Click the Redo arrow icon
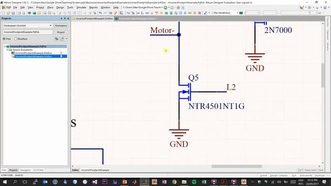This screenshot has width=331, height=186. tap(105, 13)
